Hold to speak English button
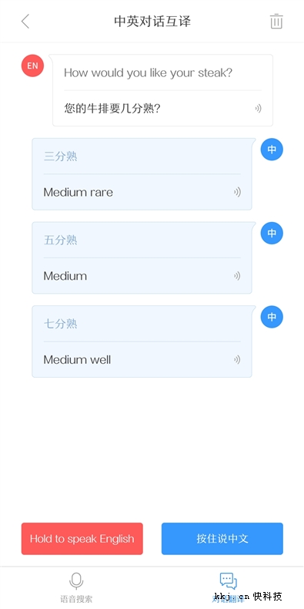 (82, 539)
